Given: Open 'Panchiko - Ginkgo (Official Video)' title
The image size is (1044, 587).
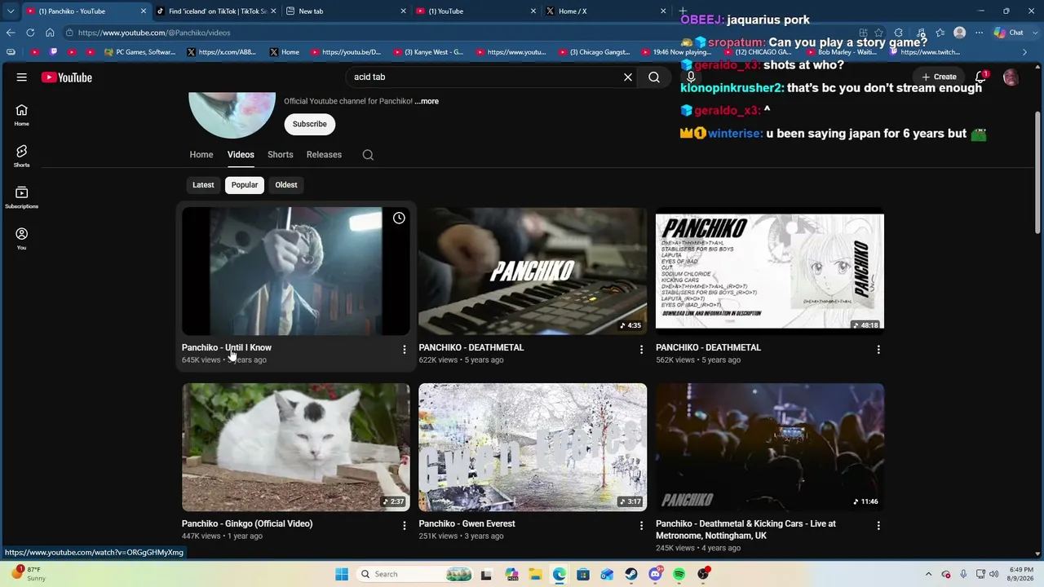Looking at the screenshot, I should coord(247,524).
